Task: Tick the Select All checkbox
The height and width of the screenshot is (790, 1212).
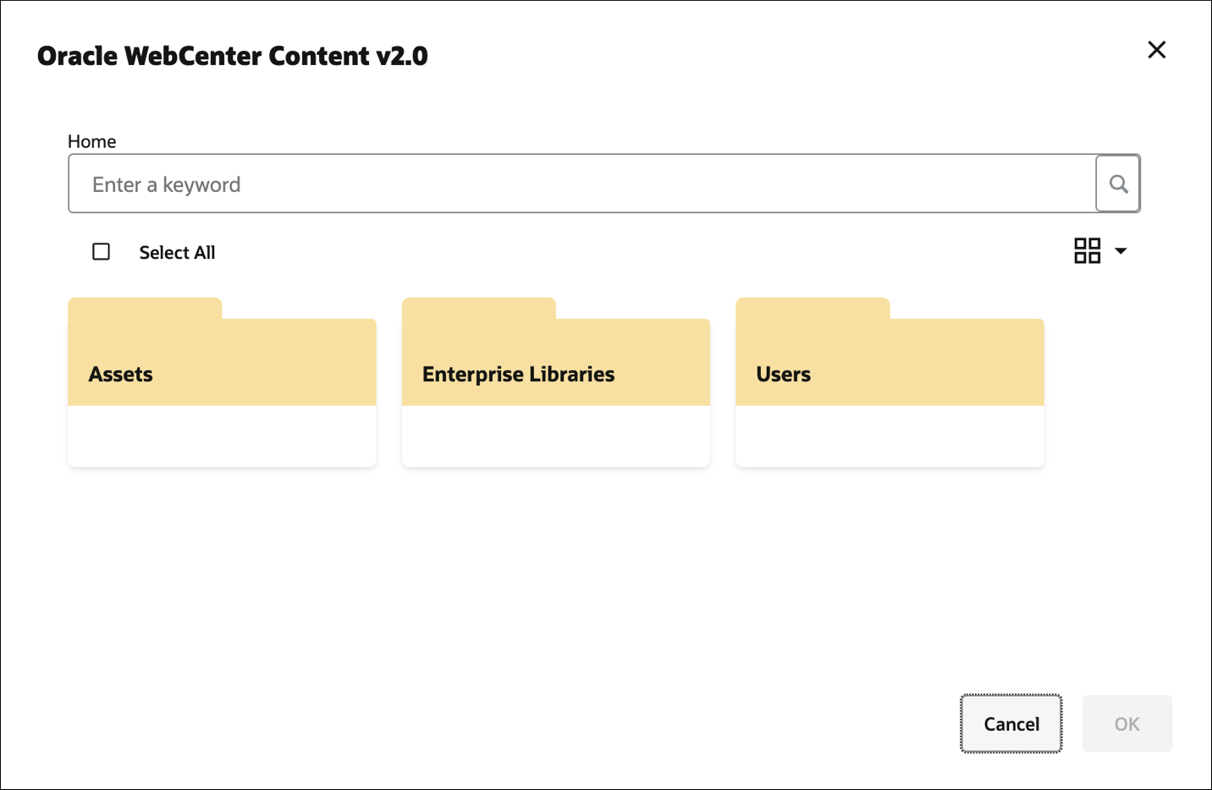Action: (102, 252)
